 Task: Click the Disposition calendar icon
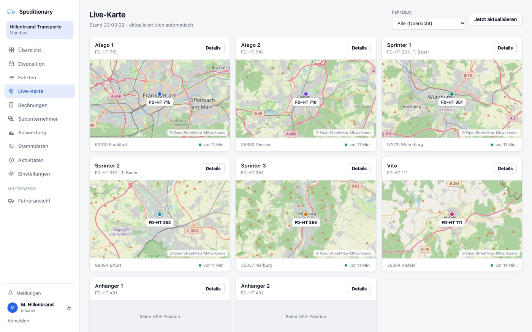tap(11, 64)
